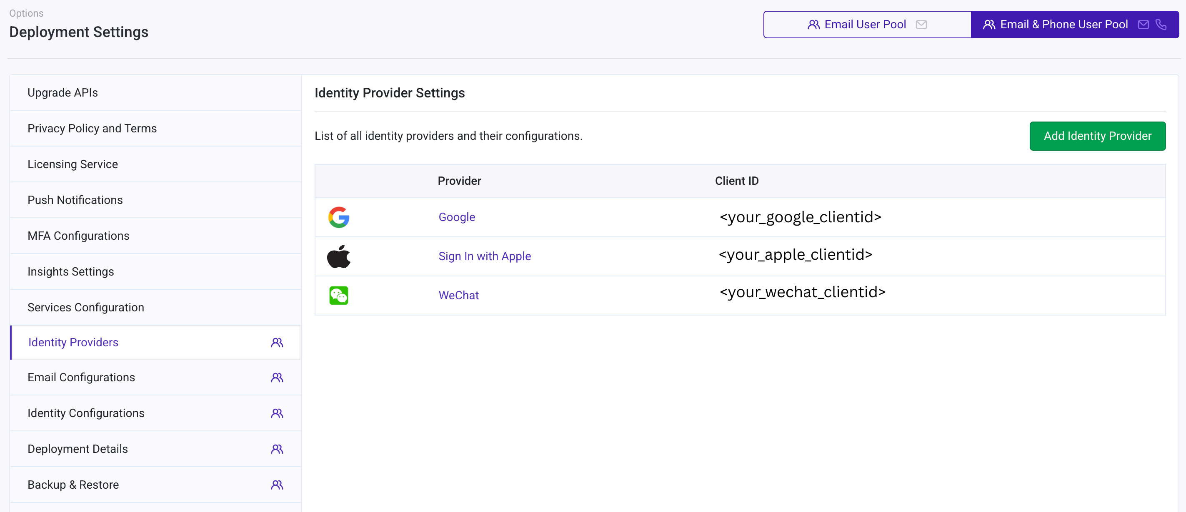Click the phone icon in Email & Phone User Pool

coord(1161,25)
